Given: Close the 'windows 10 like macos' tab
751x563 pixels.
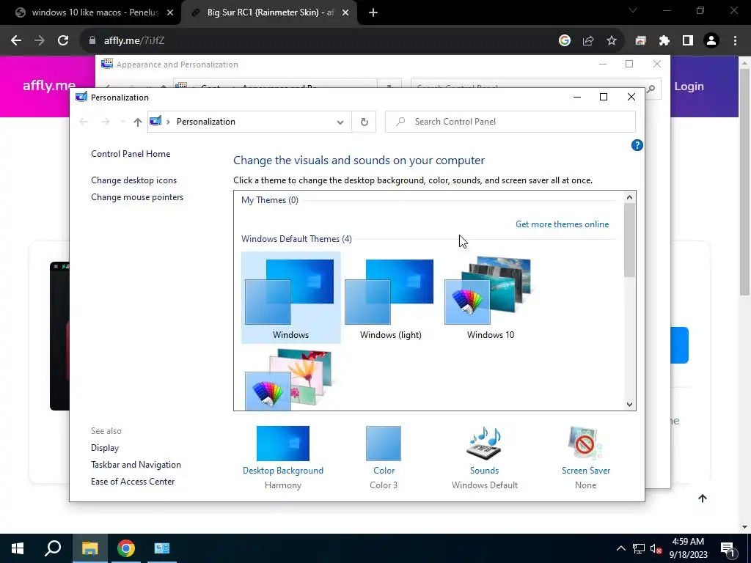Looking at the screenshot, I should (170, 13).
